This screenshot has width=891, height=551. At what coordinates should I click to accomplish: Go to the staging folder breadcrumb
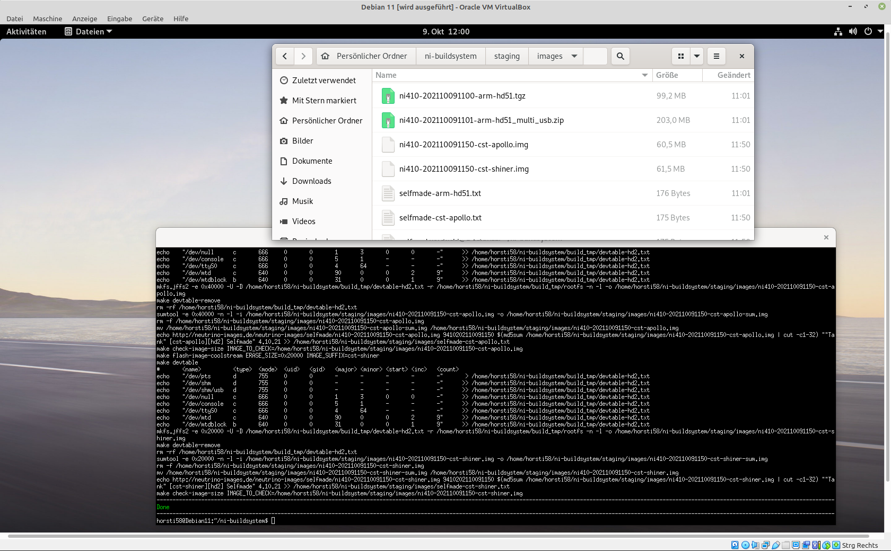(x=506, y=56)
